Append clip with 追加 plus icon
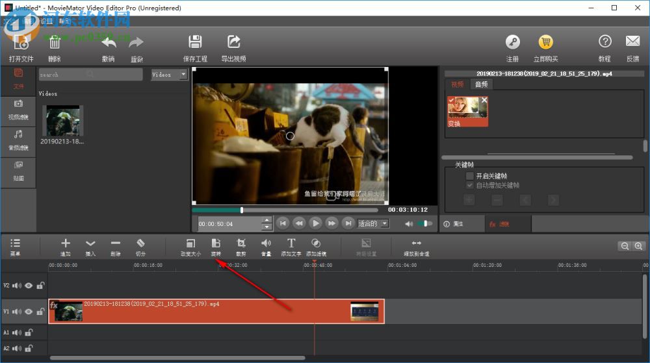The image size is (650, 363). click(66, 243)
